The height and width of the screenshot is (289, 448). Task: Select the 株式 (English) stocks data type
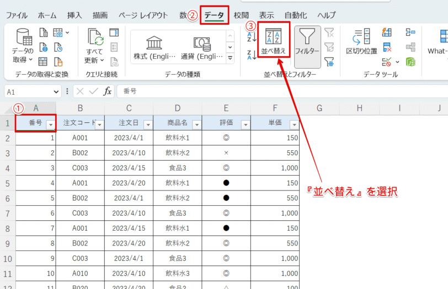154,47
